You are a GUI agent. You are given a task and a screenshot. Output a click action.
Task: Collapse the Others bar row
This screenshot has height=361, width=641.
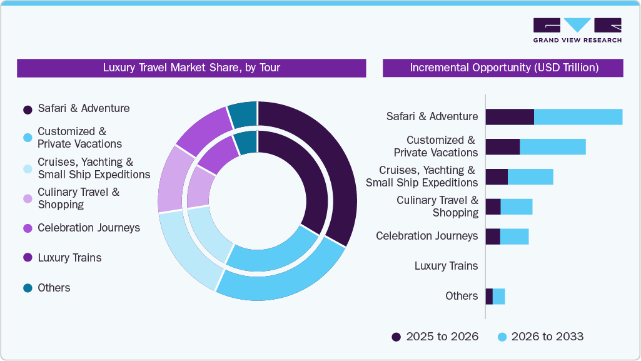point(497,295)
